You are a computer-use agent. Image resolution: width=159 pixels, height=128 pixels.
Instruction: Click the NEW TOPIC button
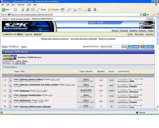pos(133,46)
